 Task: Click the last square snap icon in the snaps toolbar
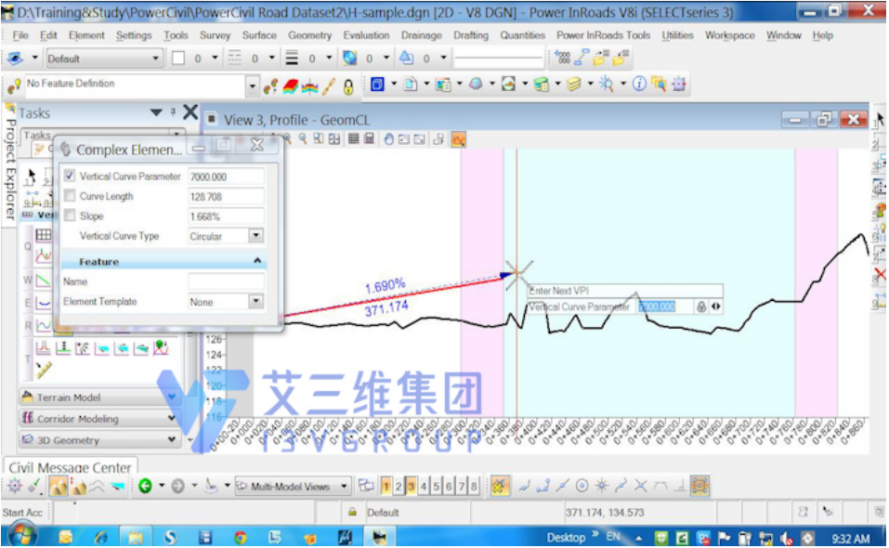[699, 486]
